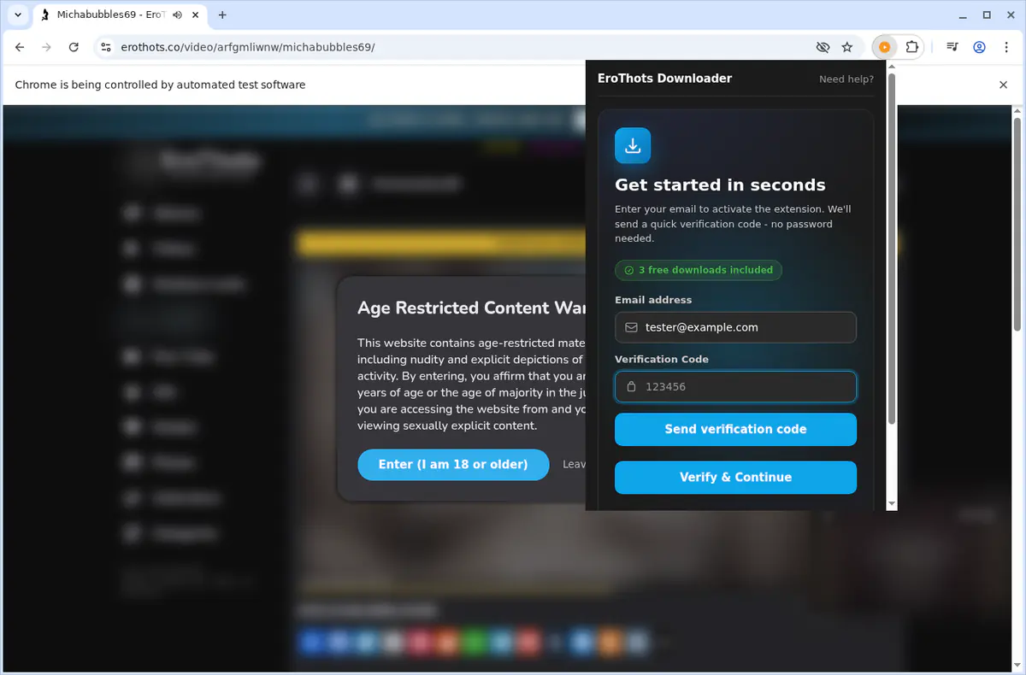
Task: Open the tab search dropdown arrow
Action: click(x=17, y=15)
